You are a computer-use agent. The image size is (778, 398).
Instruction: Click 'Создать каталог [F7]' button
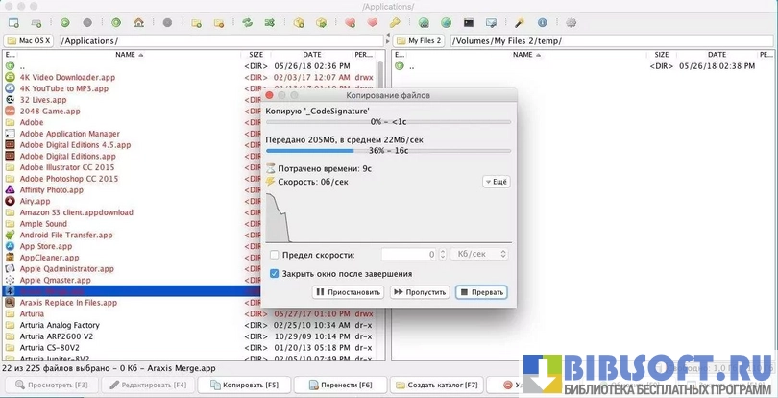coord(430,385)
